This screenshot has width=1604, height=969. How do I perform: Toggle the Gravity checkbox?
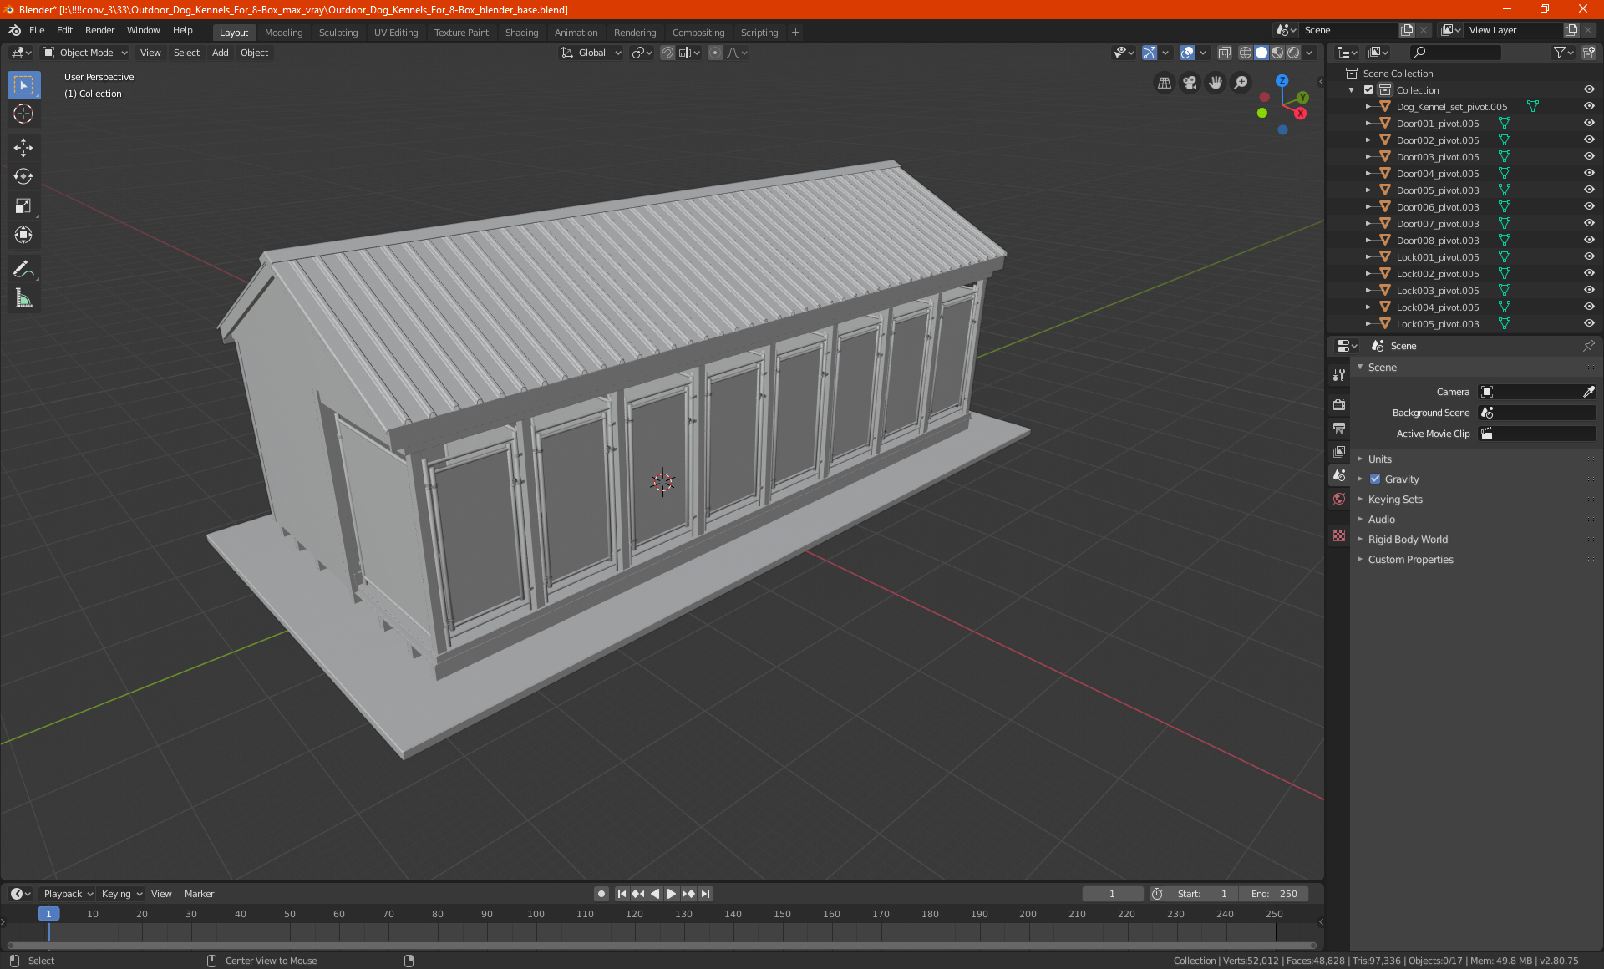pos(1375,479)
